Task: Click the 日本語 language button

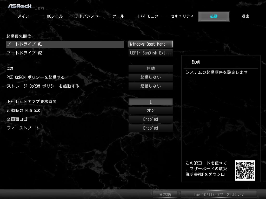Action: [x=165, y=195]
